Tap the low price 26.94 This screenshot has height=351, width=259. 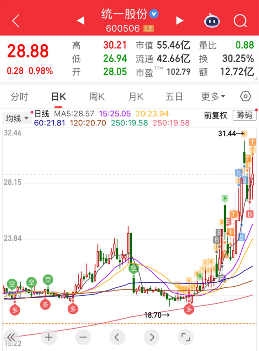pyautogui.click(x=115, y=58)
